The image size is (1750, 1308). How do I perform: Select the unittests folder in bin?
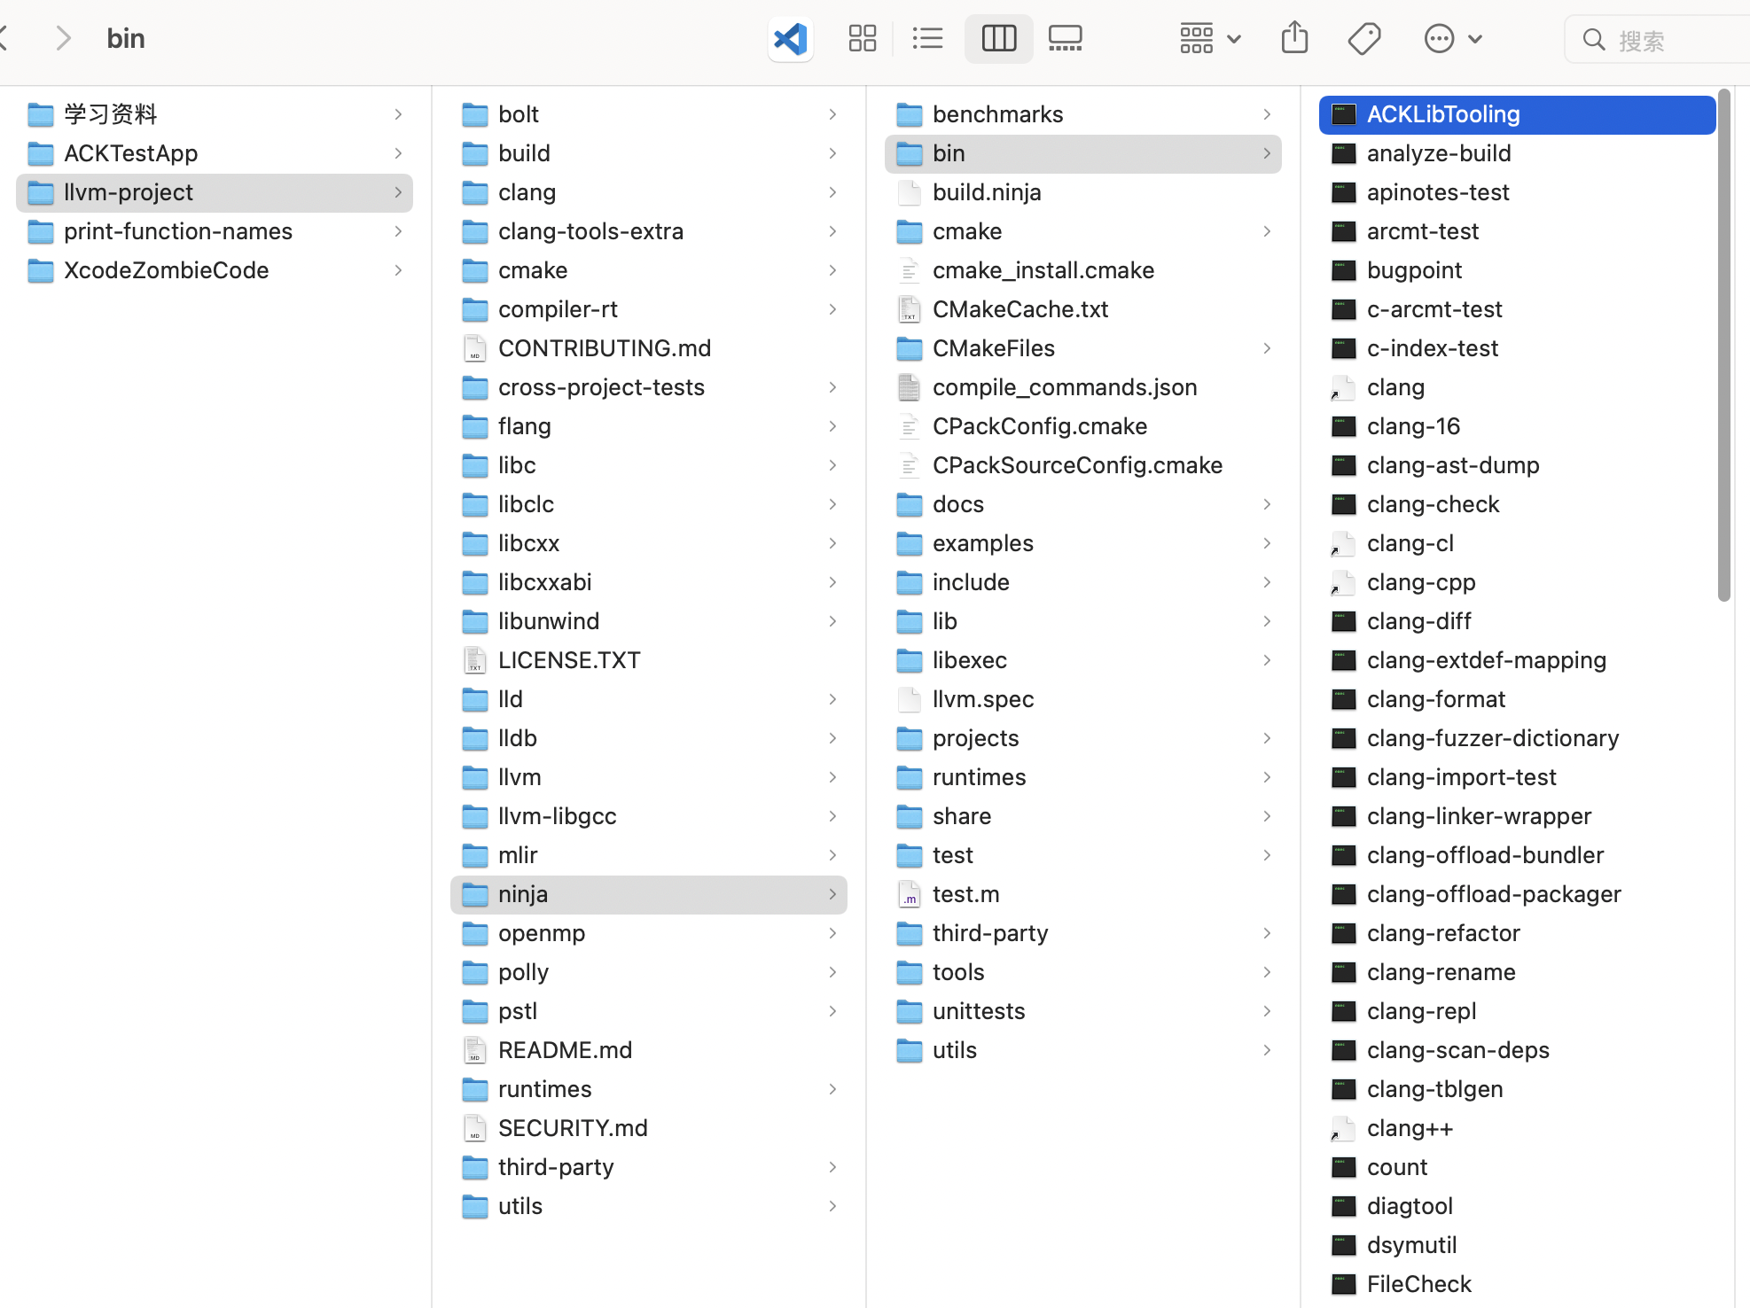(x=978, y=1011)
